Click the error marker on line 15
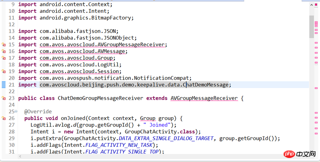The image size is (320, 162). coord(4,44)
